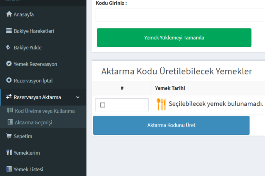Click the lira icon for Bakiye Yükle

coord(8,47)
